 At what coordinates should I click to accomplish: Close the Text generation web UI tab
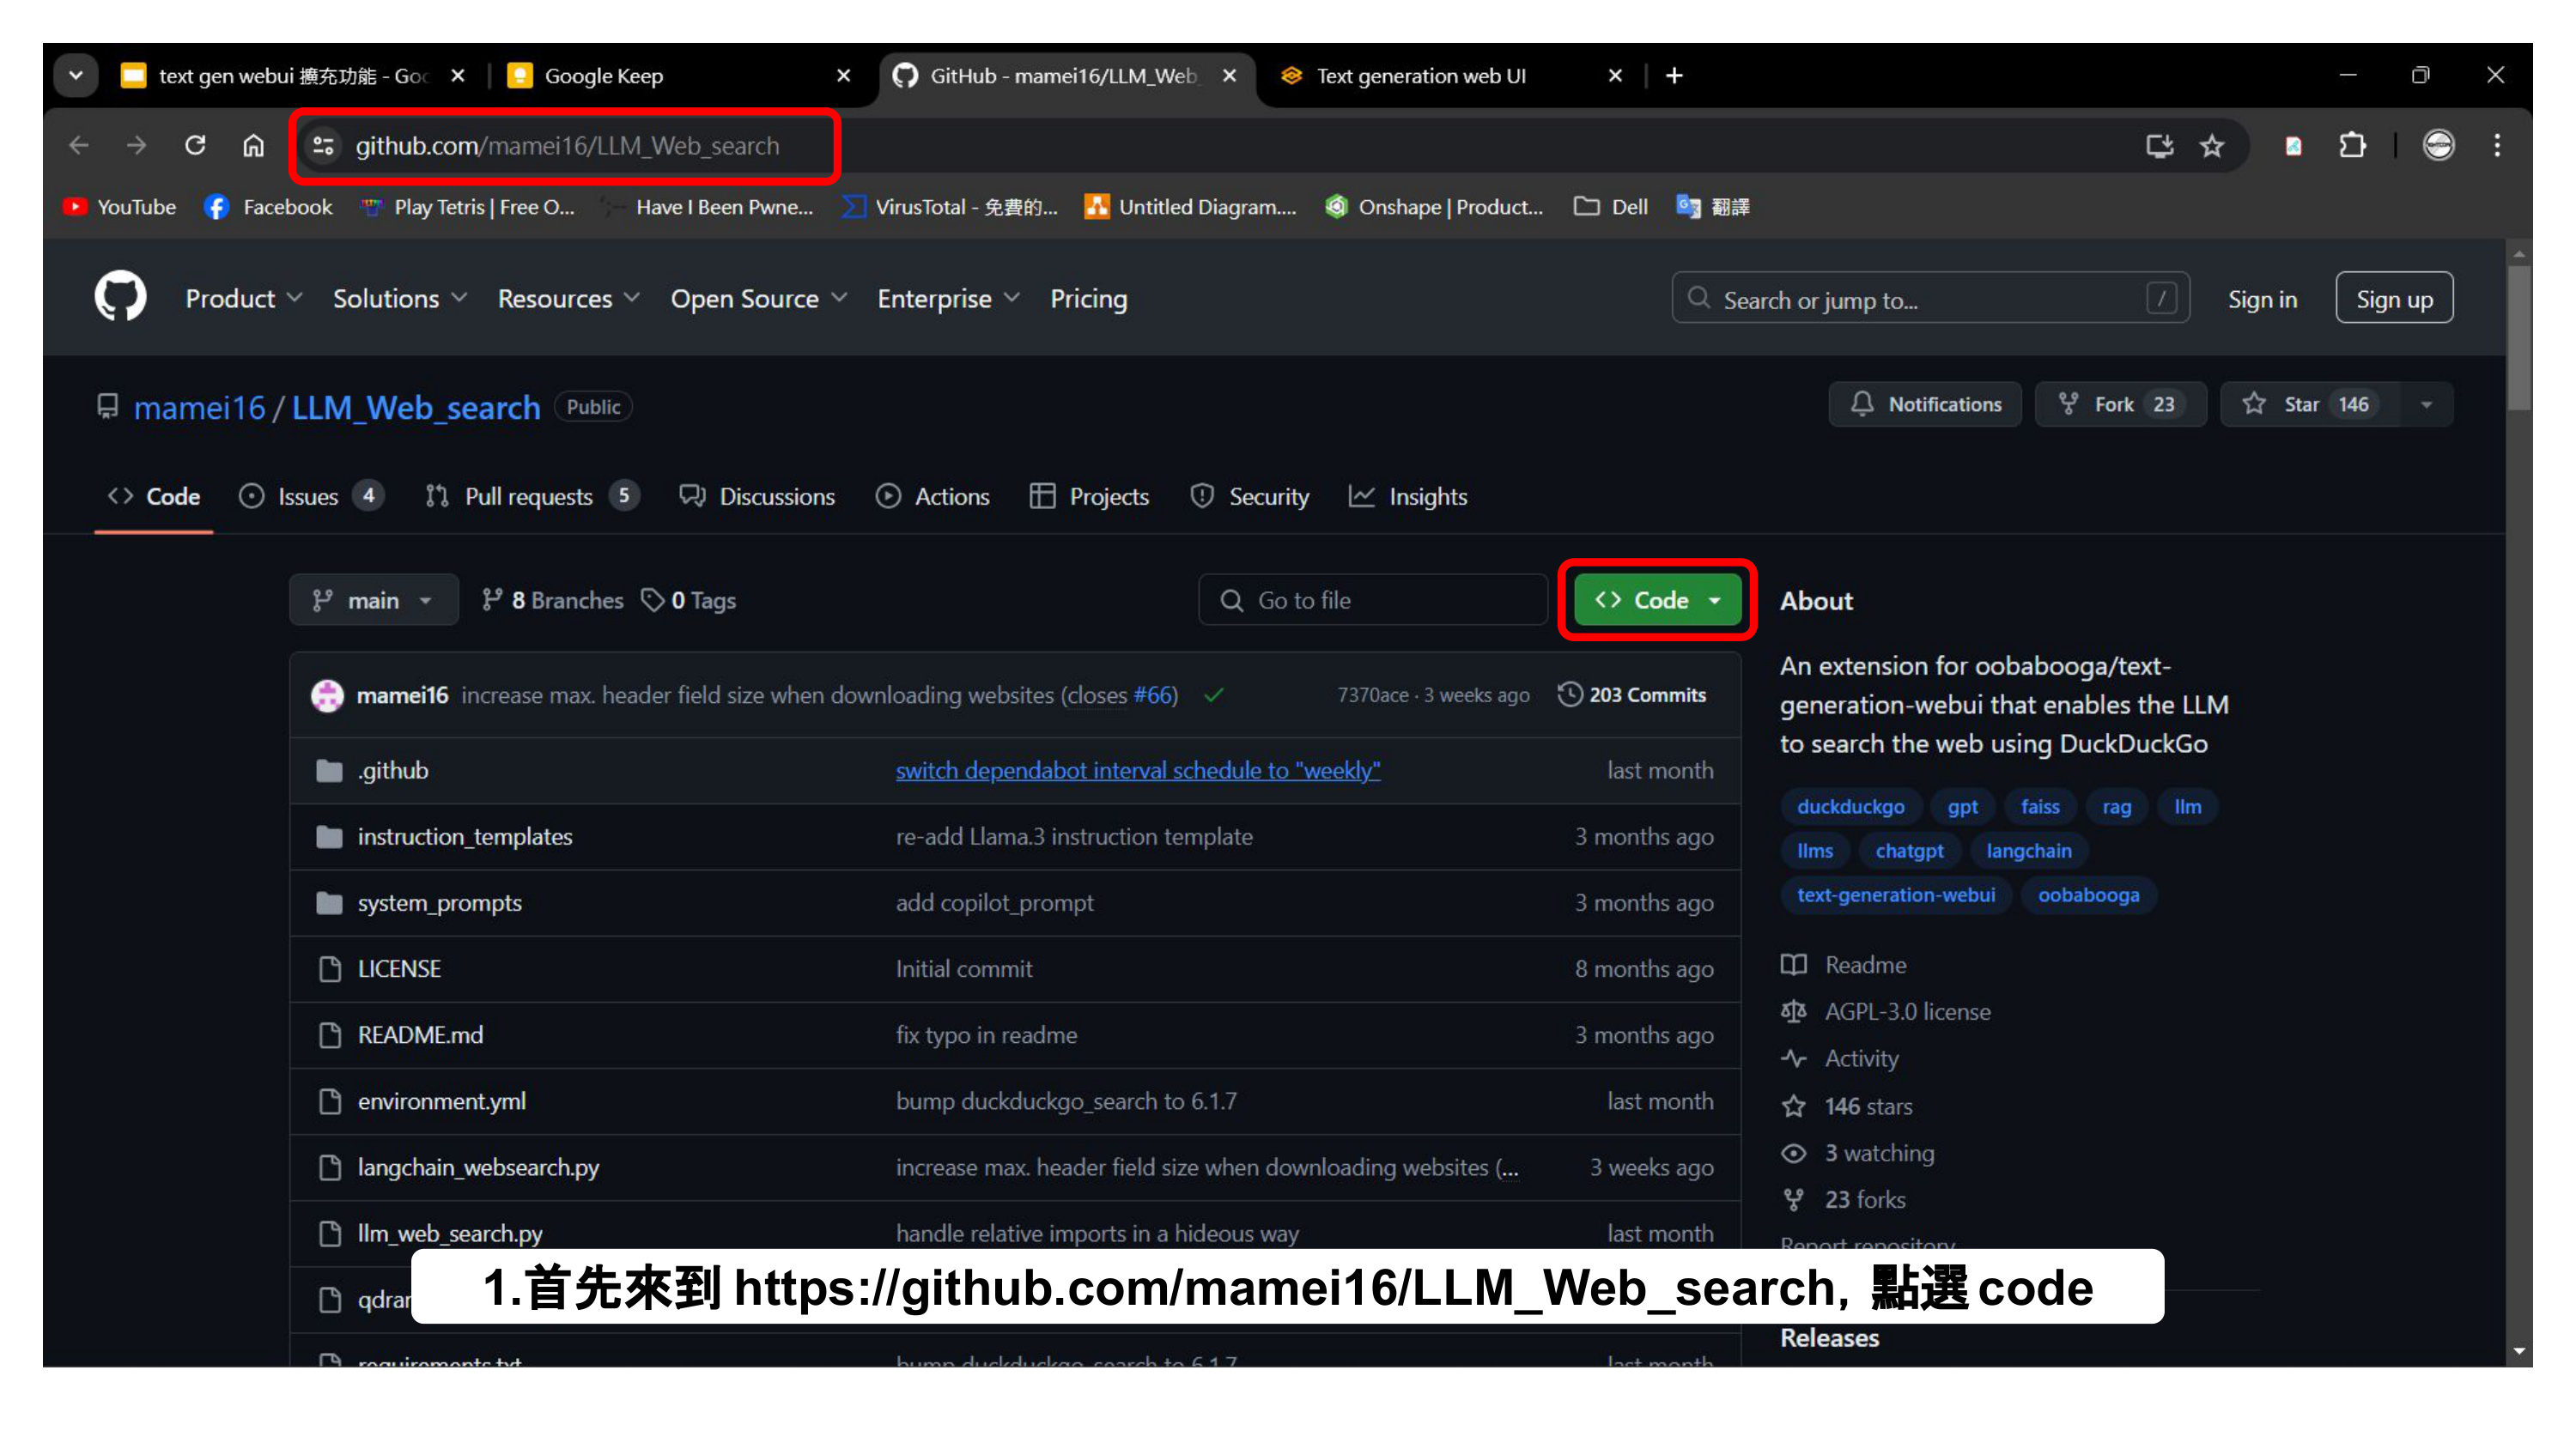pyautogui.click(x=1615, y=76)
